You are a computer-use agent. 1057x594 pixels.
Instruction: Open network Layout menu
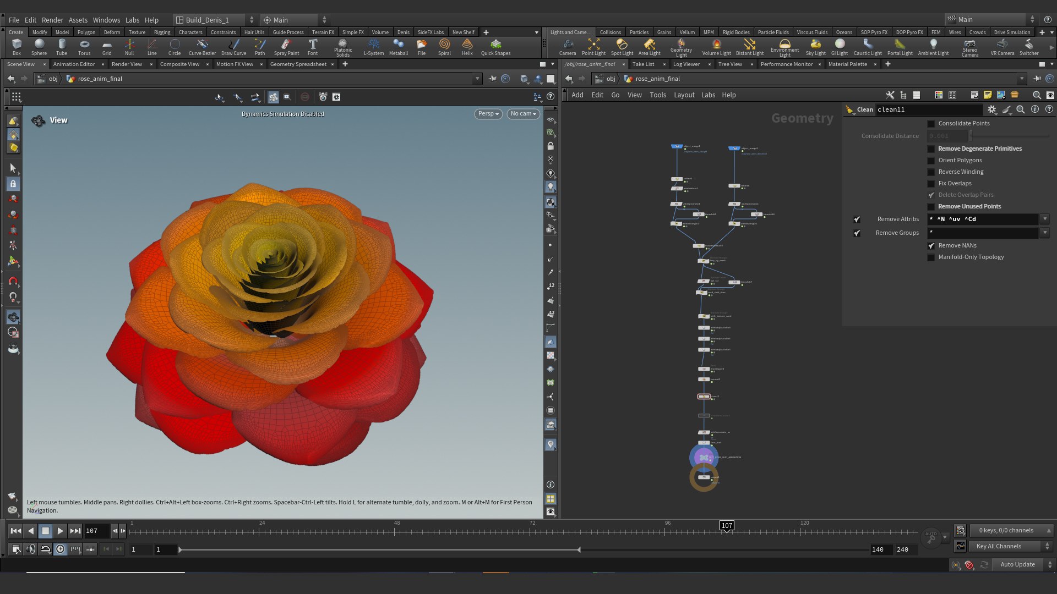[x=684, y=95]
